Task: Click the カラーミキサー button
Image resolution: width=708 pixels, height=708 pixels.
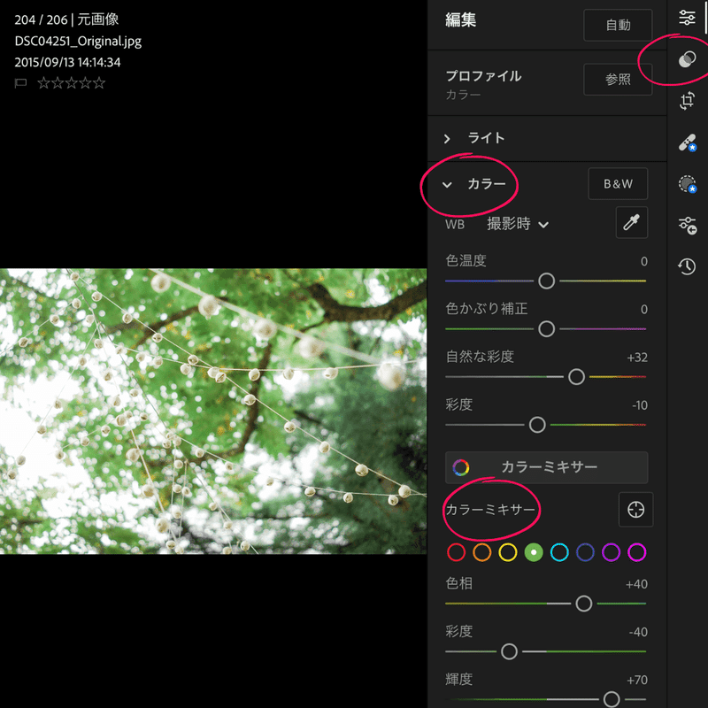Action: point(546,467)
